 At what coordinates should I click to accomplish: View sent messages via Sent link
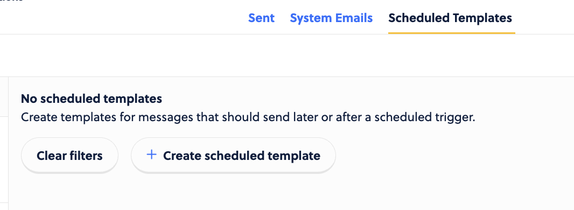coord(261,18)
